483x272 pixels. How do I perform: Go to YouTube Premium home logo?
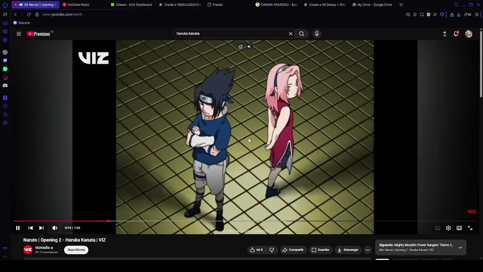point(38,34)
